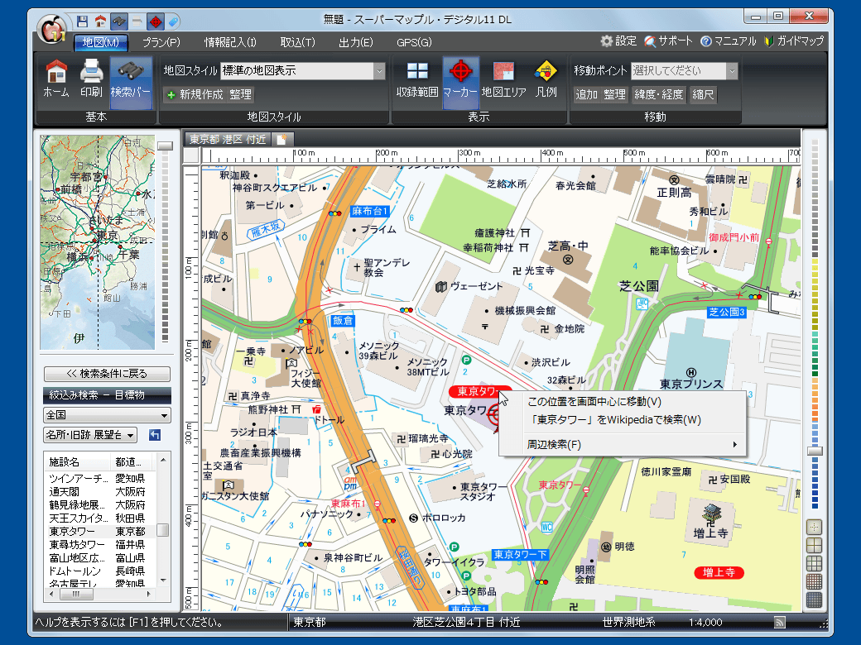Select the 3x3 grid density button
Viewport: 861px width, 645px height.
[815, 563]
